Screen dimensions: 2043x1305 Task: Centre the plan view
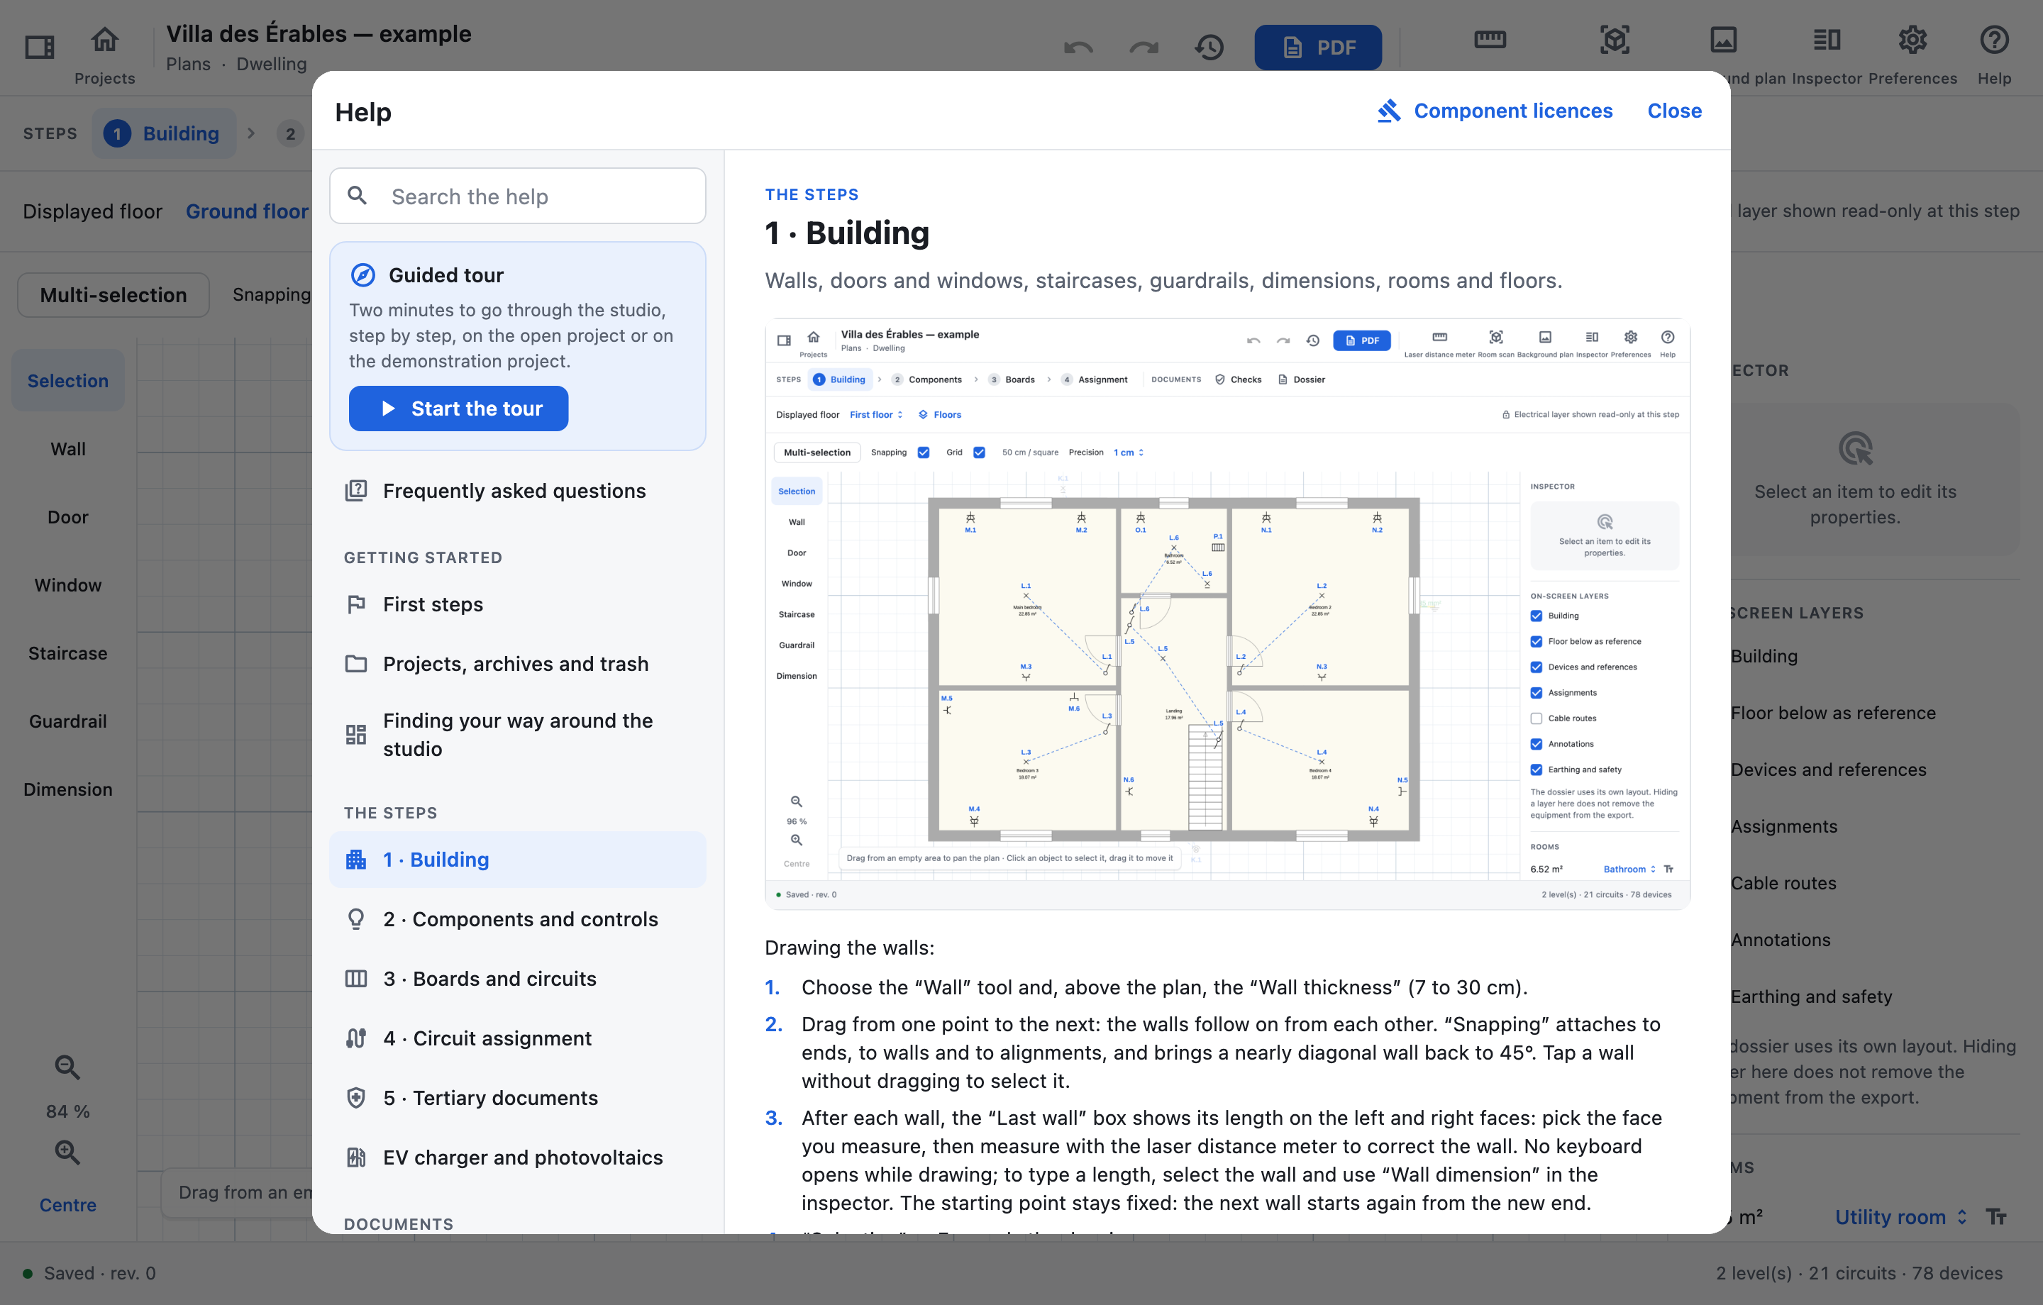pyautogui.click(x=68, y=1205)
